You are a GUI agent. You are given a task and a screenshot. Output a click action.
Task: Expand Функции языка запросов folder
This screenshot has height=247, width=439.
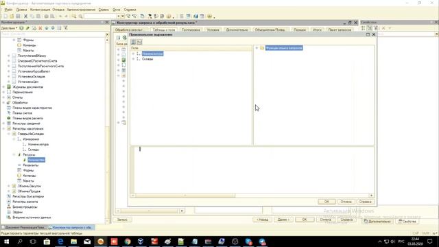257,48
